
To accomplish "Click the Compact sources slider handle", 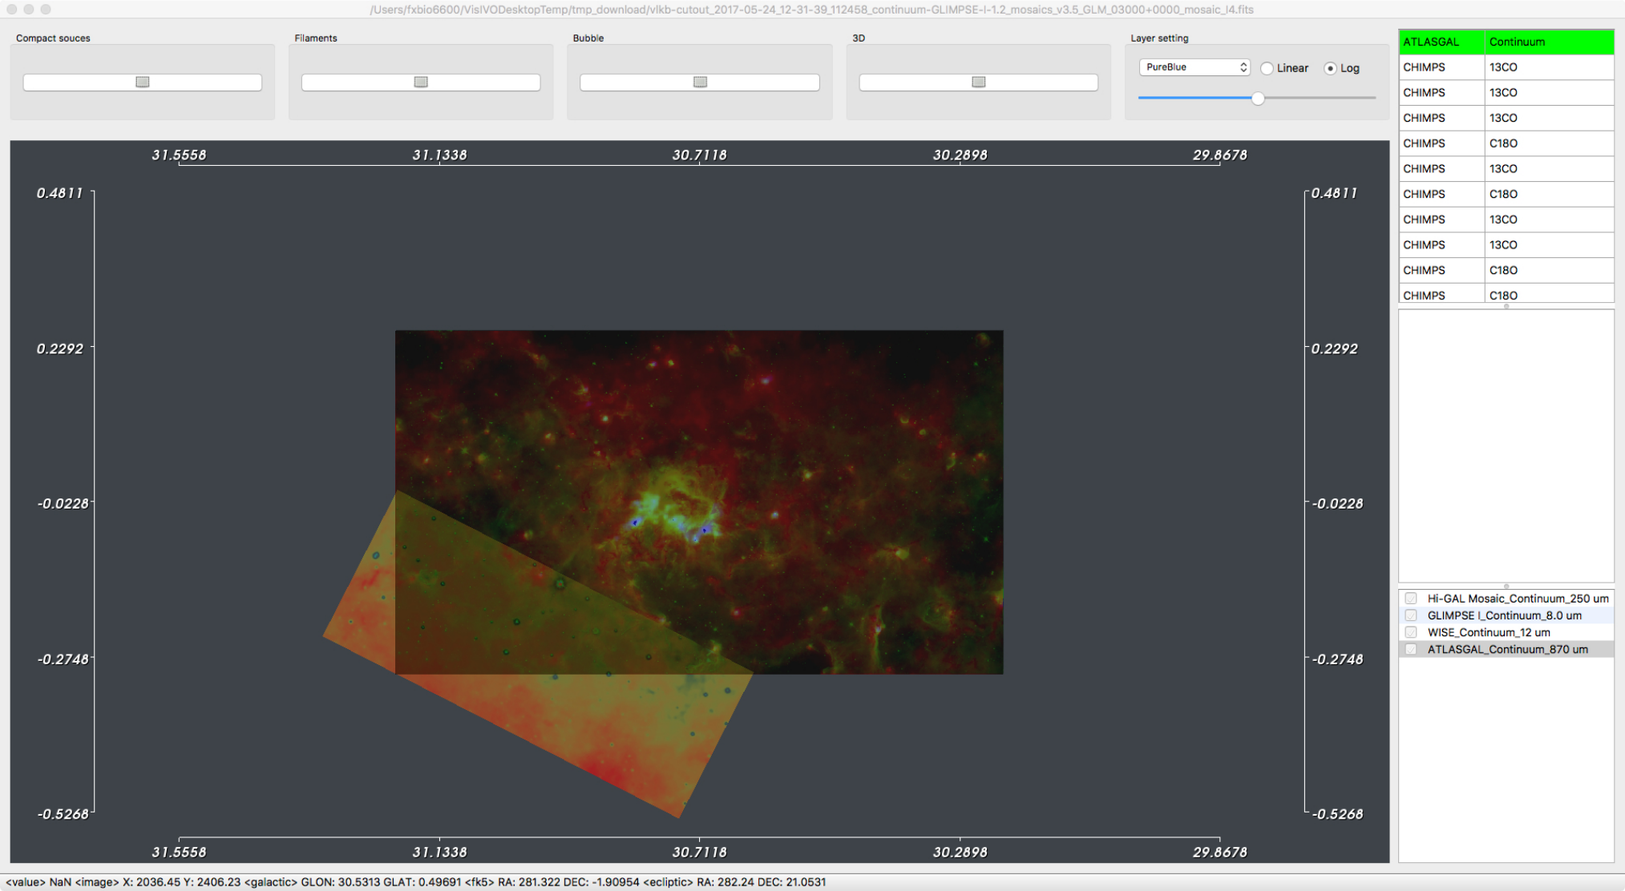I will tap(143, 82).
